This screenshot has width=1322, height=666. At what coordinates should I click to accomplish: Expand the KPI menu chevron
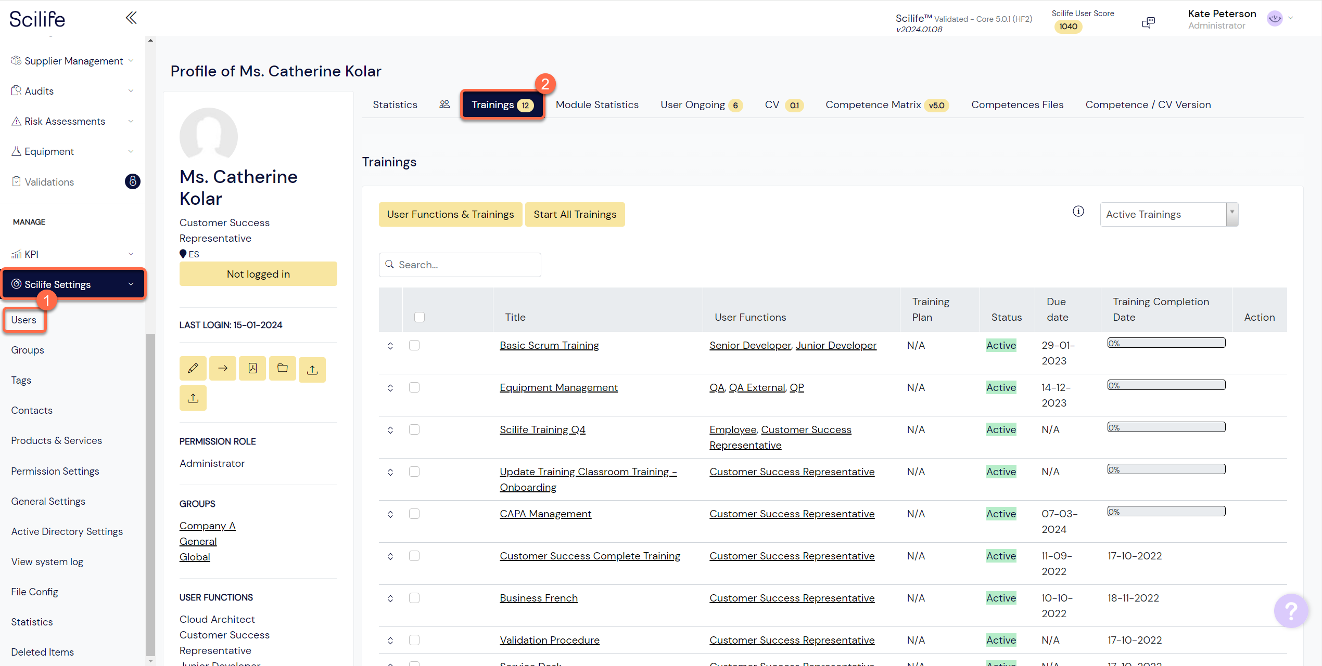(x=131, y=254)
